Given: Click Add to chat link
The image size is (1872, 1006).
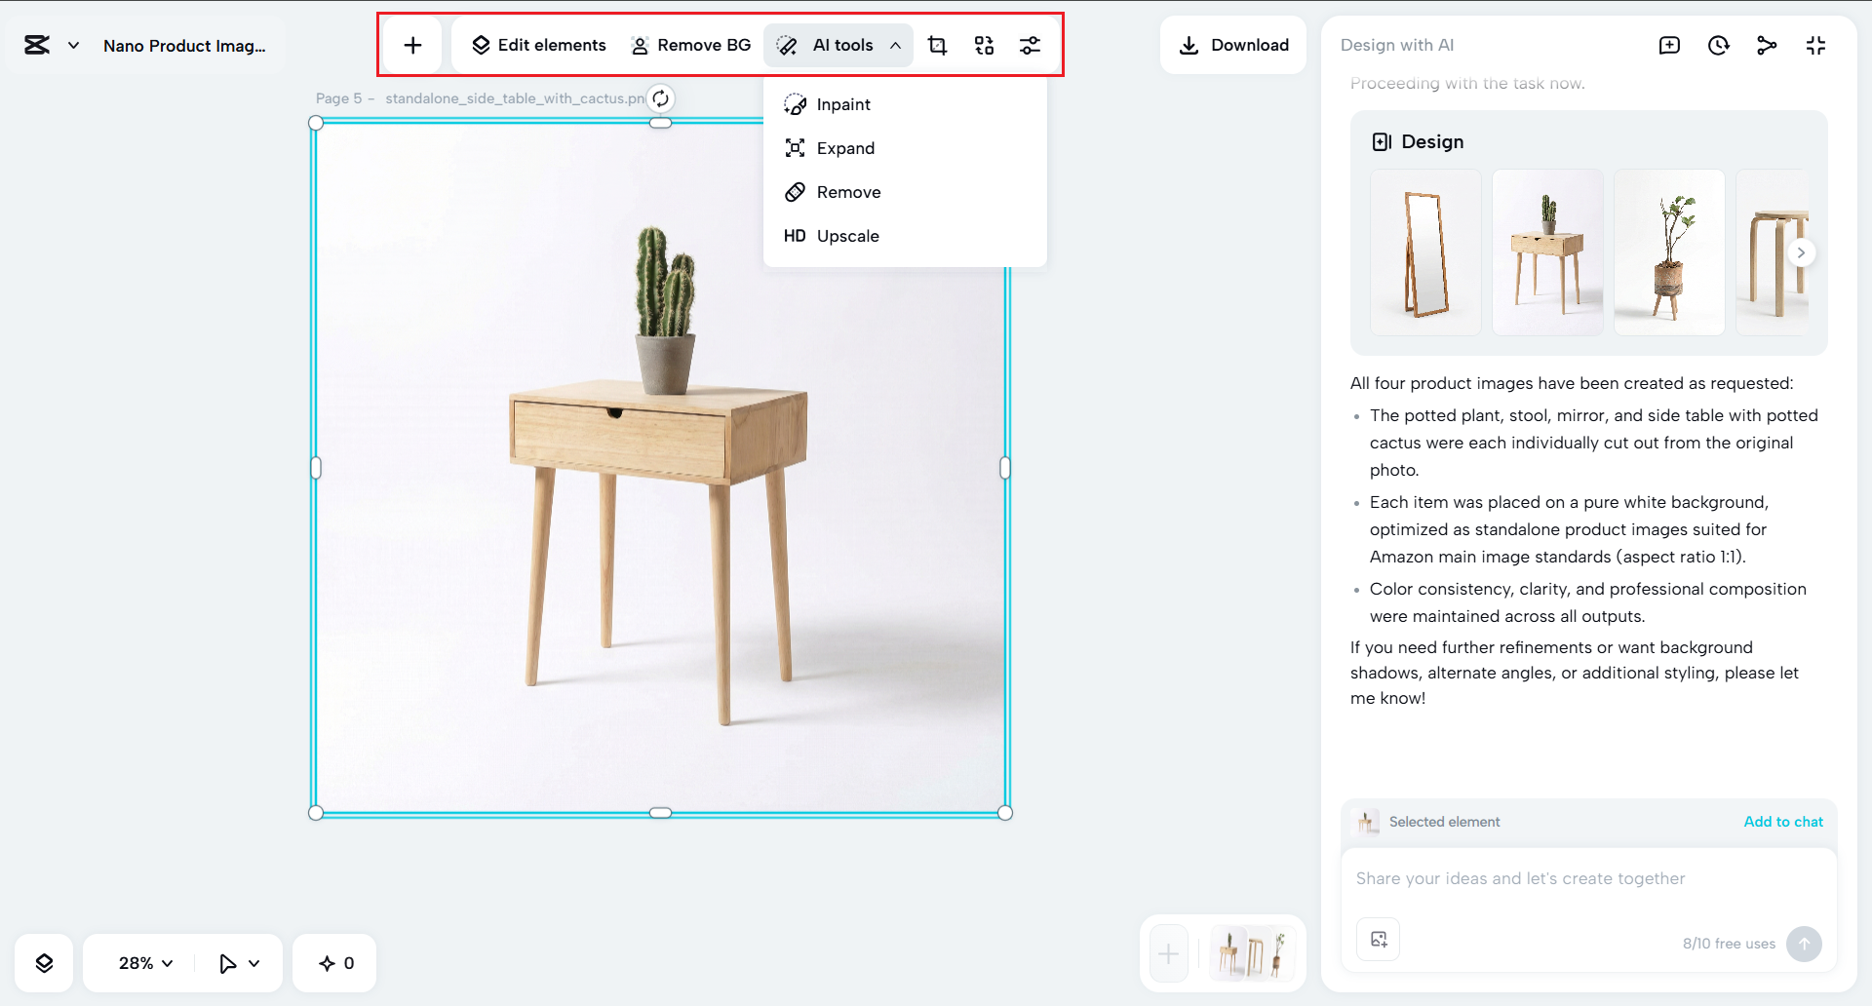Looking at the screenshot, I should (1783, 822).
